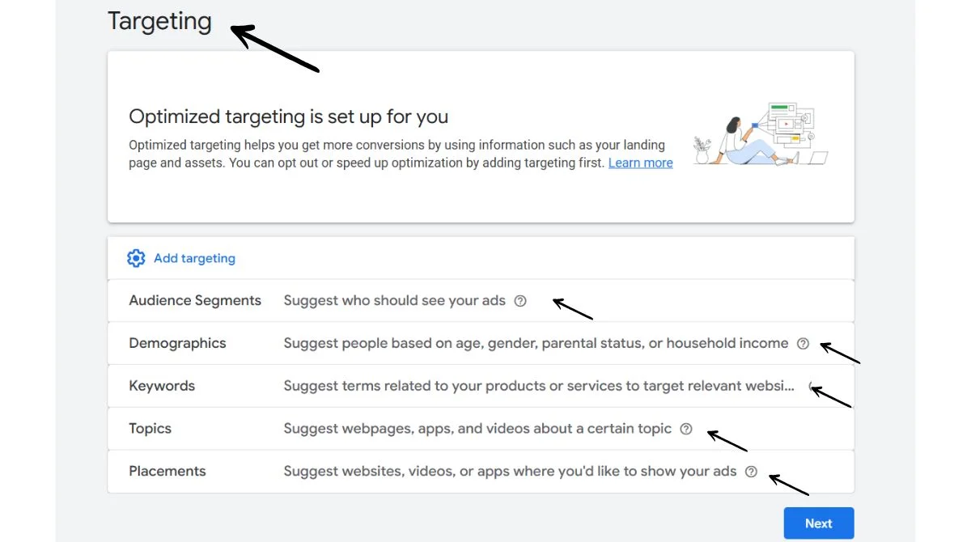Open help icon for Topics row

point(686,429)
